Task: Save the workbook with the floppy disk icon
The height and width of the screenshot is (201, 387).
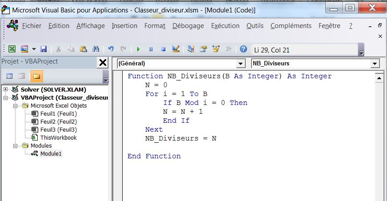Action: pos(44,49)
